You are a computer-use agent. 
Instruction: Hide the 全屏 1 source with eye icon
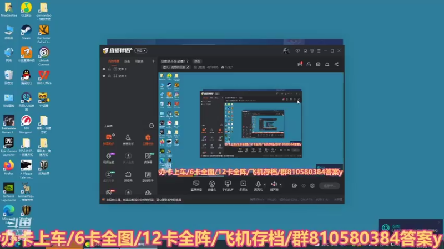[104, 76]
